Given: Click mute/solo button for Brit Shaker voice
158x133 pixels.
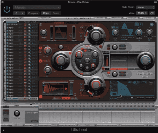Looking at the screenshot, I should coord(25,25).
